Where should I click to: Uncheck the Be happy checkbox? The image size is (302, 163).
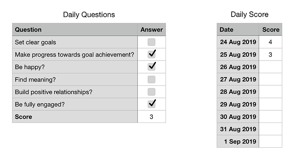151,67
